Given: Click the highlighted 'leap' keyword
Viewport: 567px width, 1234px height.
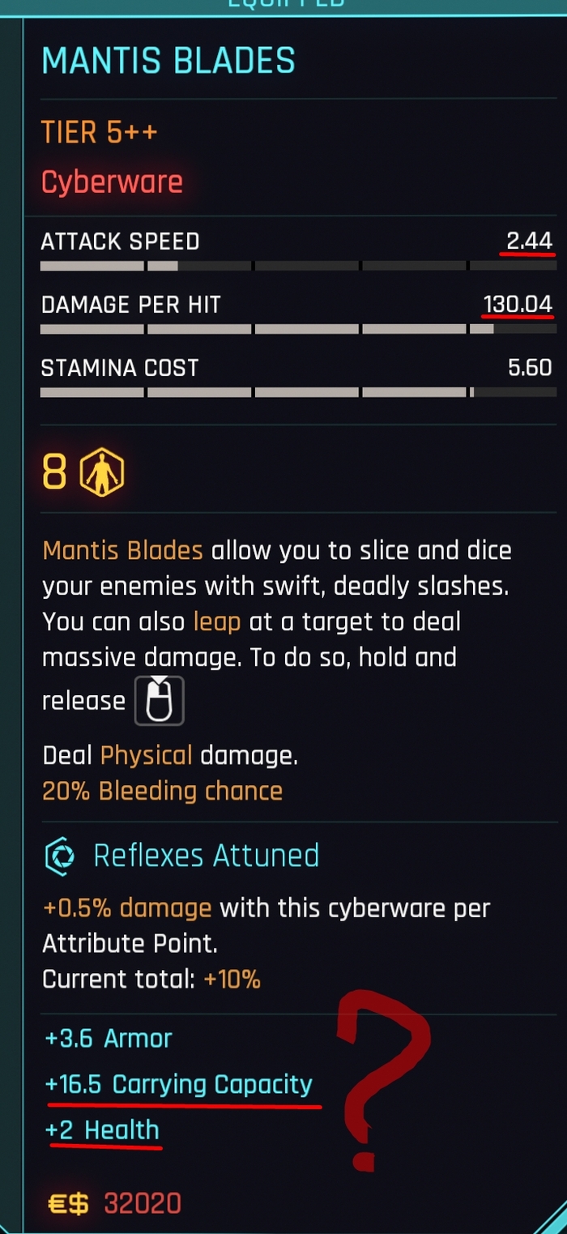Looking at the screenshot, I should pos(217,622).
